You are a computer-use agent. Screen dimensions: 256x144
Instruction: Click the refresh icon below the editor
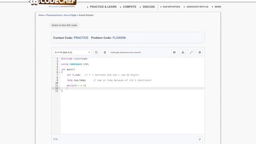click(200, 139)
